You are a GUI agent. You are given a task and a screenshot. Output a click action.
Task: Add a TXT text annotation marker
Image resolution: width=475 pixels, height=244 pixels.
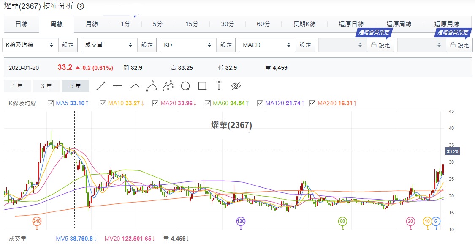click(219, 86)
